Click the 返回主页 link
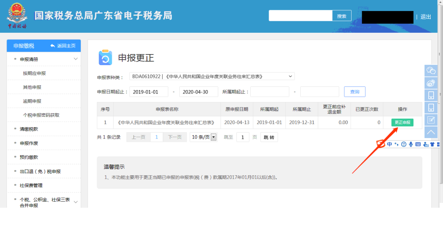 click(x=66, y=46)
